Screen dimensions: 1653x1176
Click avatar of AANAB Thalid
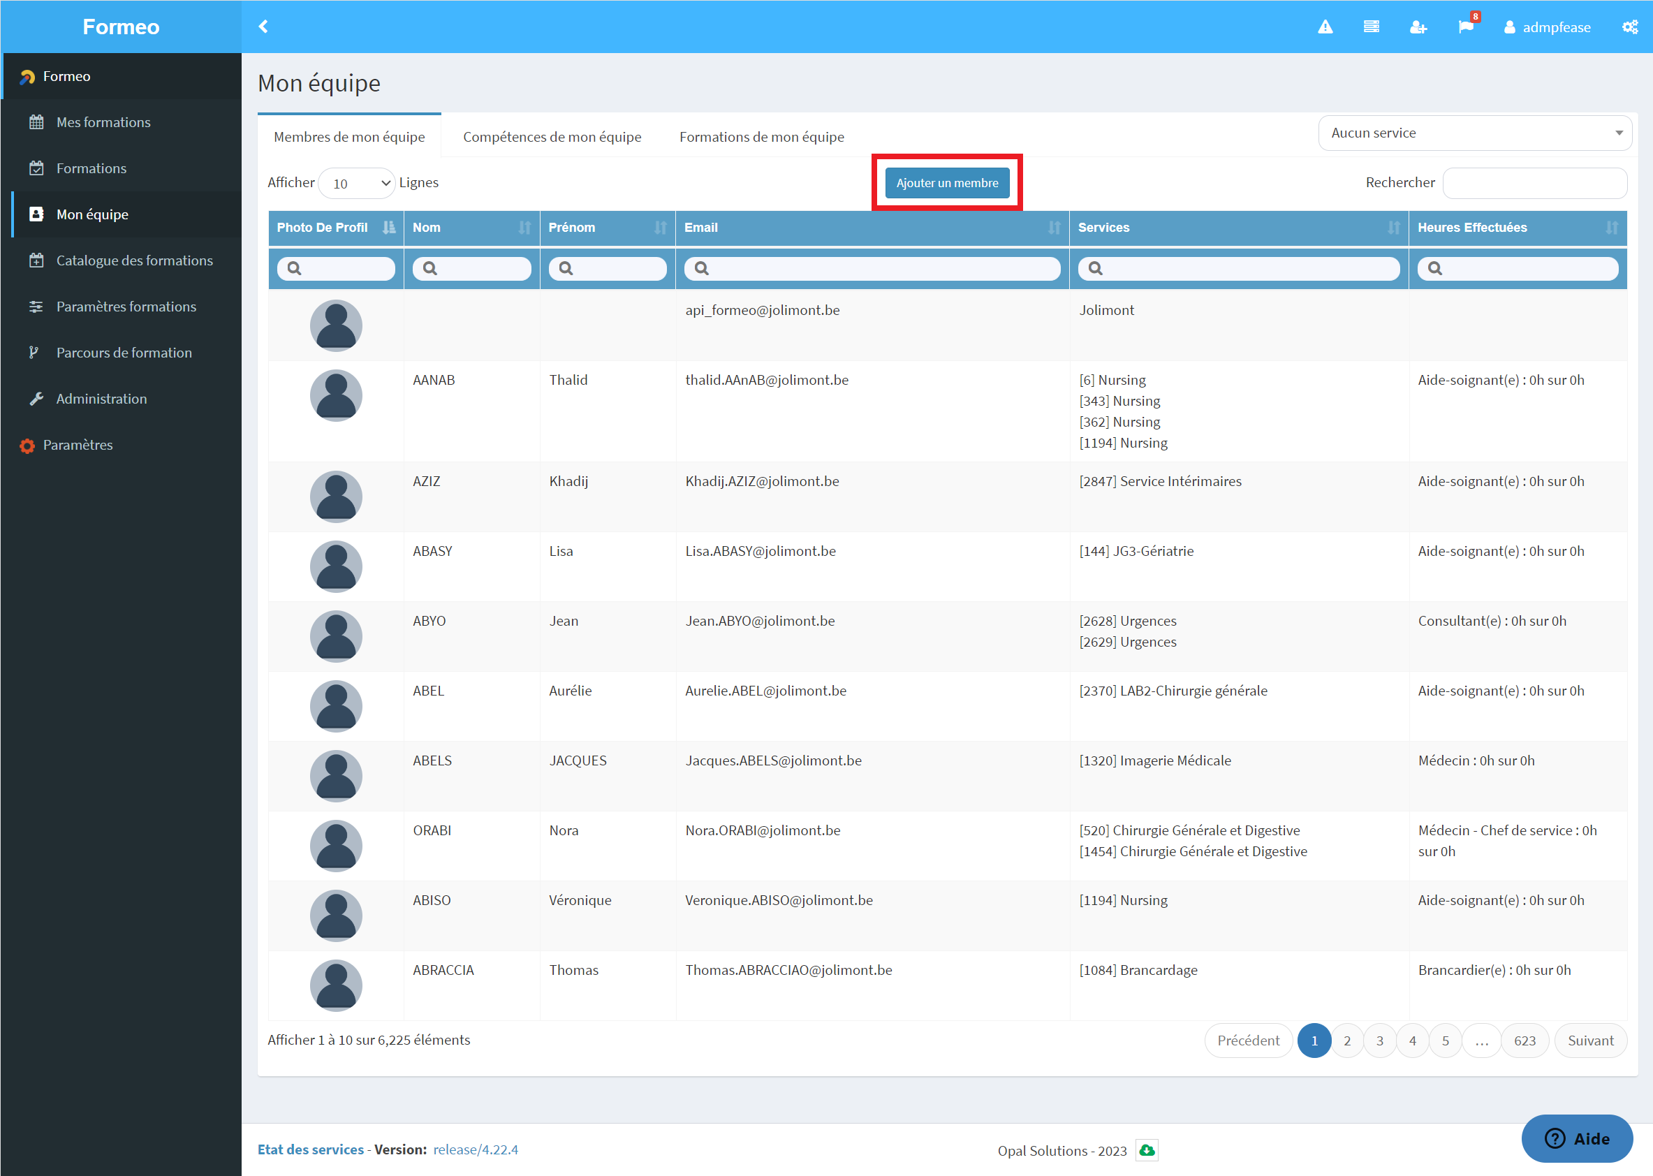pyautogui.click(x=336, y=395)
